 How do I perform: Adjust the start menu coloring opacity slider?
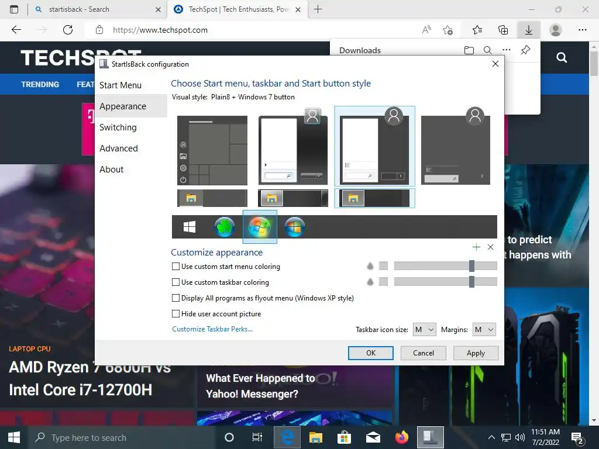(x=445, y=266)
